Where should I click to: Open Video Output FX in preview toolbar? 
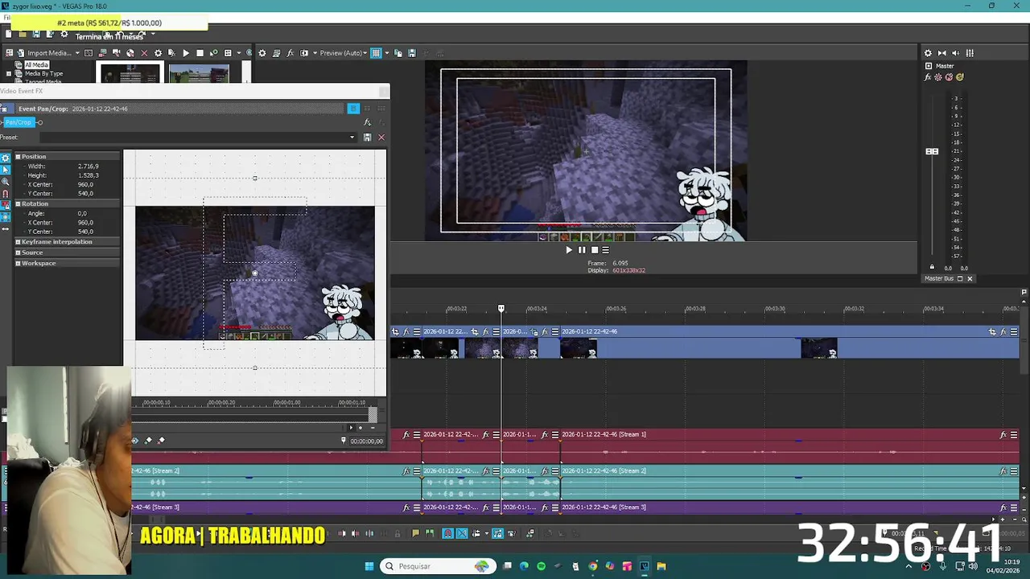pyautogui.click(x=290, y=53)
